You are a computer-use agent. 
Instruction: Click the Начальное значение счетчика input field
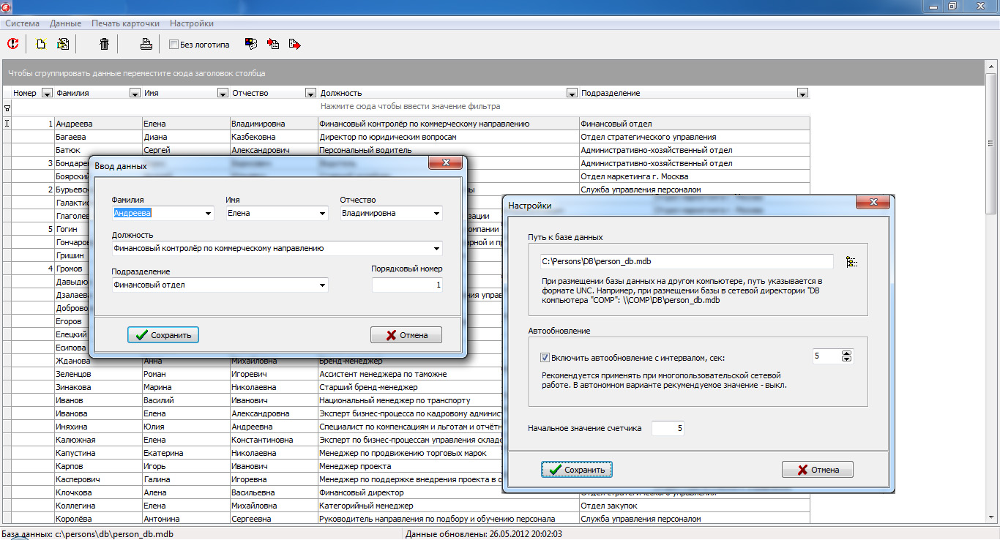click(667, 428)
